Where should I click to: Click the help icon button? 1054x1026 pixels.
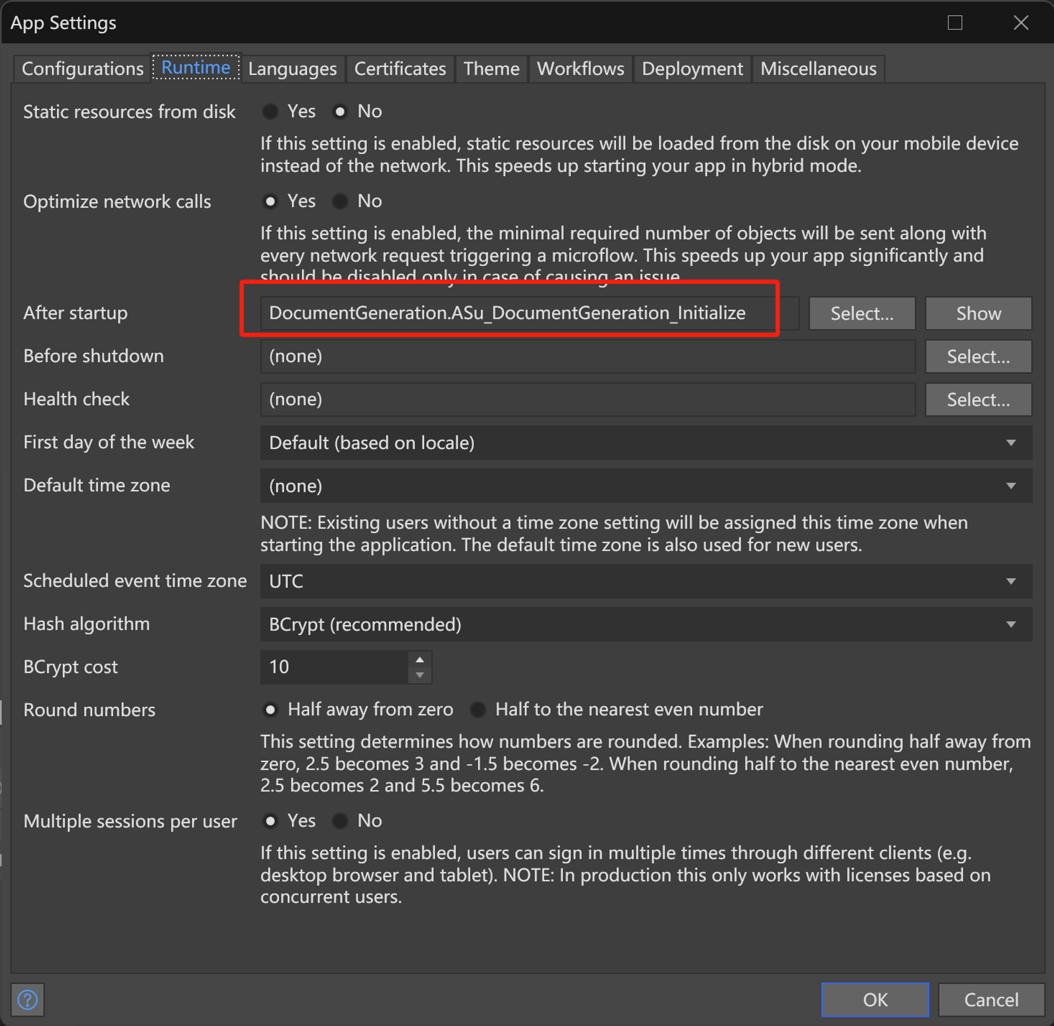pyautogui.click(x=27, y=999)
